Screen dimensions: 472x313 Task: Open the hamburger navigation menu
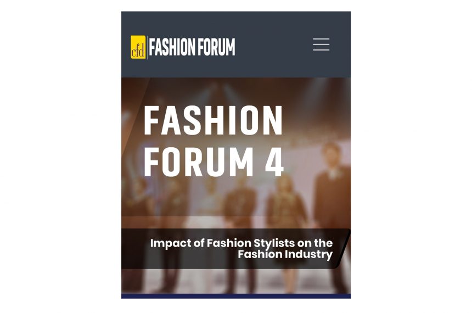point(321,44)
